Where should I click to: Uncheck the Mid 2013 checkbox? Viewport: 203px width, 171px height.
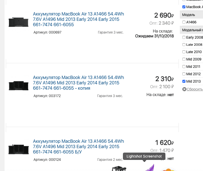184,81
